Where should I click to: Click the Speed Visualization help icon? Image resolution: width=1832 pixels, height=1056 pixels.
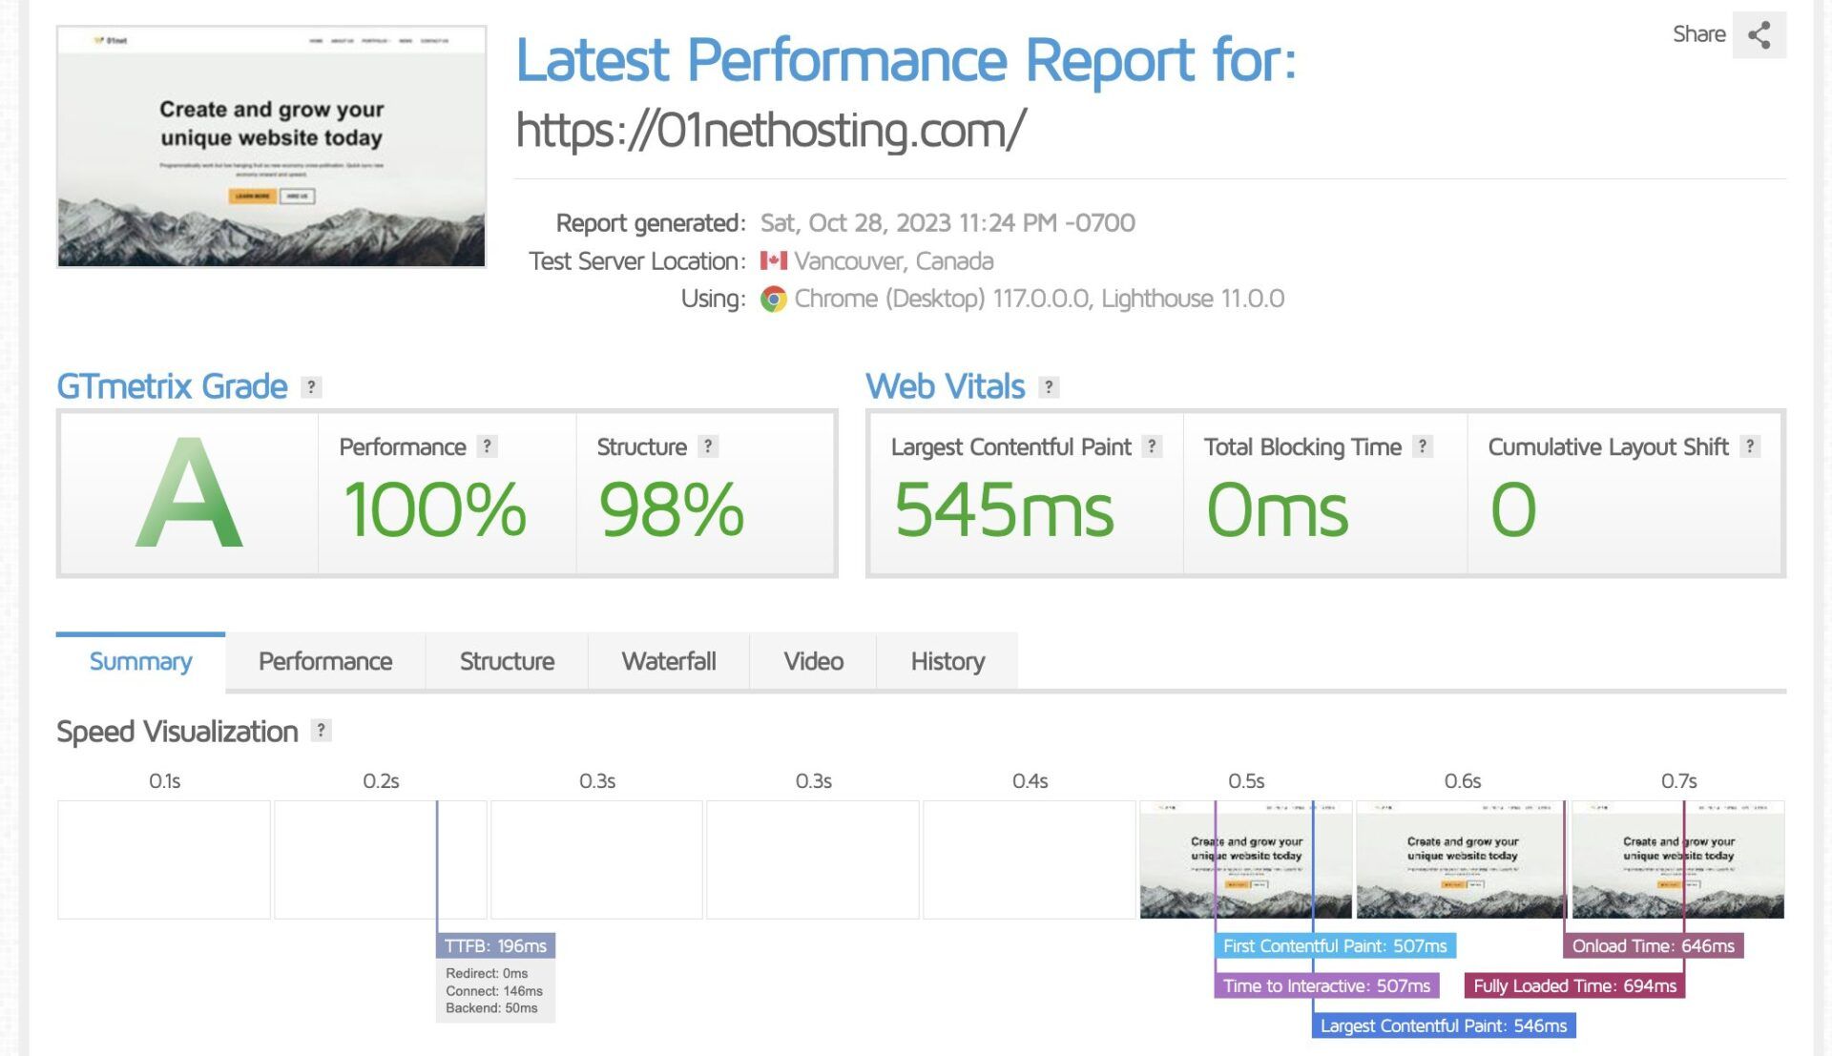(x=322, y=731)
